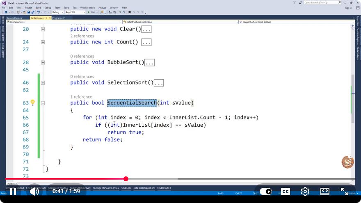Open the Package Manager Console tab

(106, 188)
